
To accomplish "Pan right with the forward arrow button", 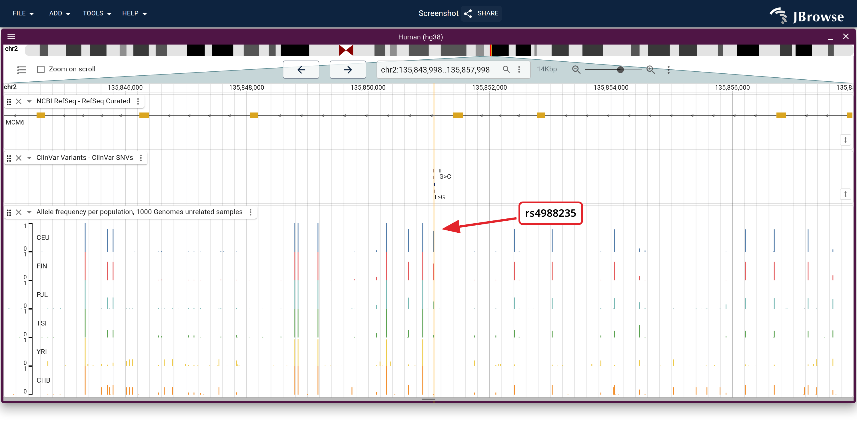I will tap(348, 69).
